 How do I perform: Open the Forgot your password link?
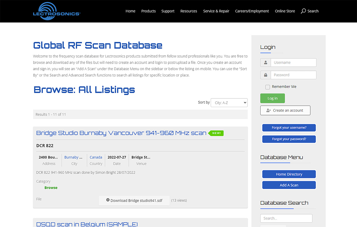coord(289,139)
